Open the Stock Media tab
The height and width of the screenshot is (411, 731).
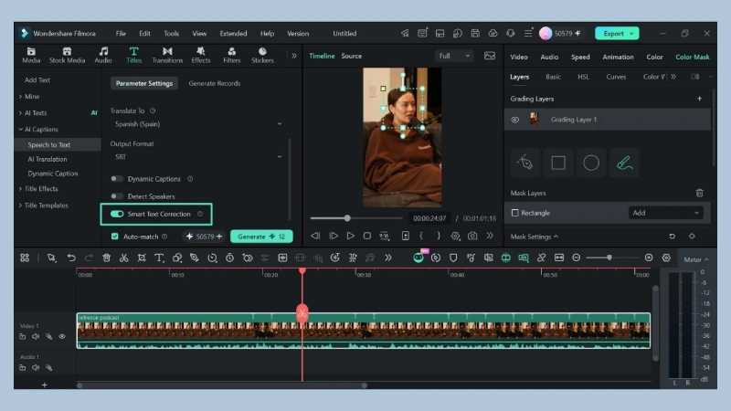coord(67,55)
